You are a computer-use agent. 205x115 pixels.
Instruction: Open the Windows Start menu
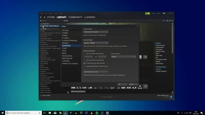3,113
